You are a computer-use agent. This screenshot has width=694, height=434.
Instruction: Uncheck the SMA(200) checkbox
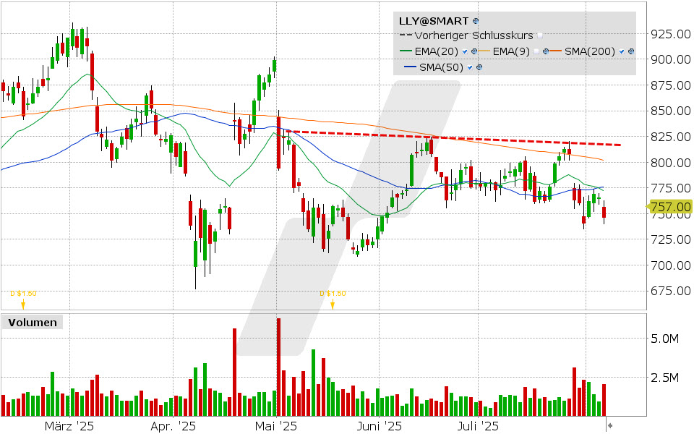pos(622,51)
